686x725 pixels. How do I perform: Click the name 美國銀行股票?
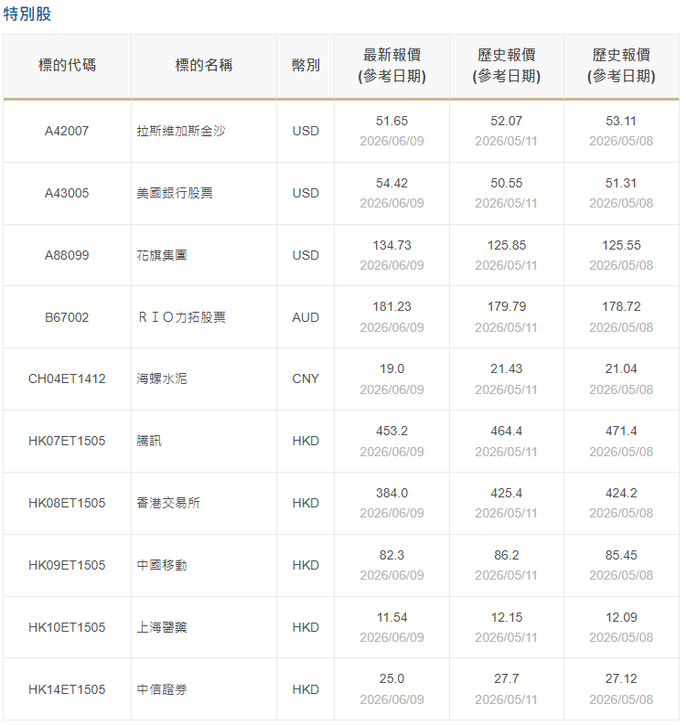[x=175, y=193]
